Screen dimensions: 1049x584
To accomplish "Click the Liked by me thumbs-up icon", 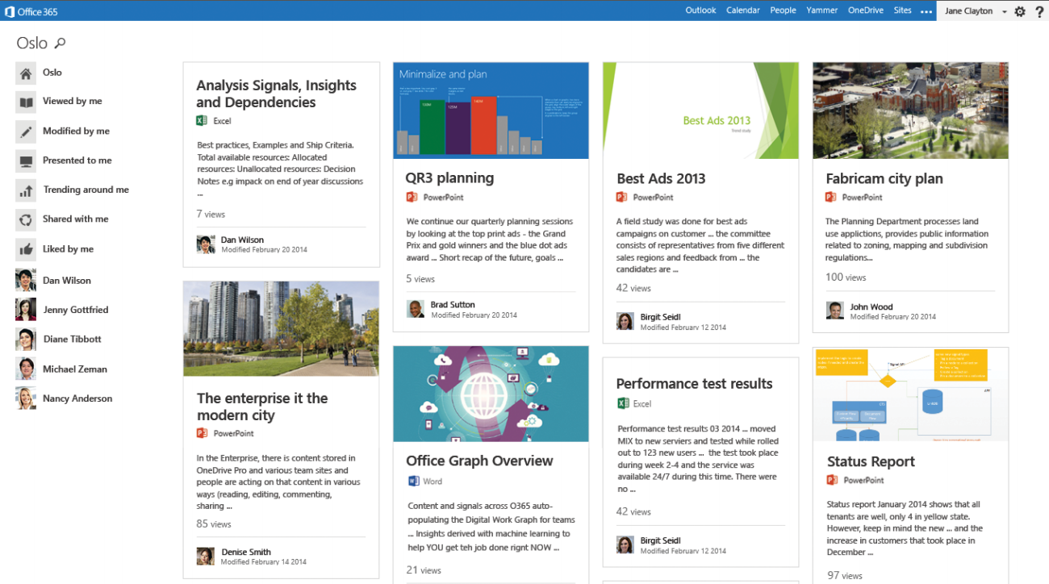I will pos(26,250).
